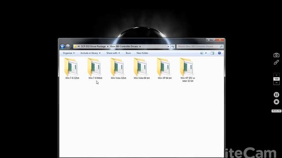Open the view options dropdown arrow
This screenshot has height=158, width=282.
coord(206,53)
